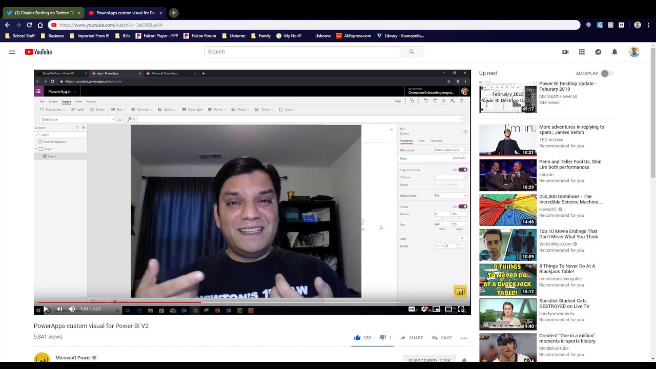
Task: Switch to miniplayer mode
Action: coord(436,309)
